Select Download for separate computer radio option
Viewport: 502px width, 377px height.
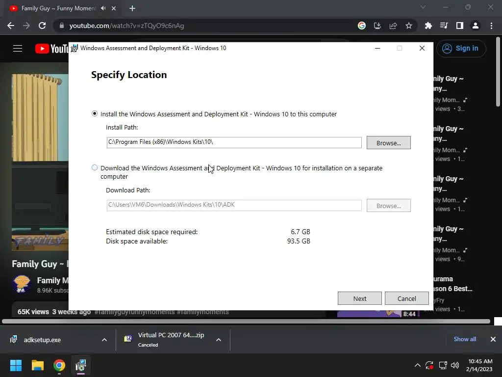[x=95, y=167]
